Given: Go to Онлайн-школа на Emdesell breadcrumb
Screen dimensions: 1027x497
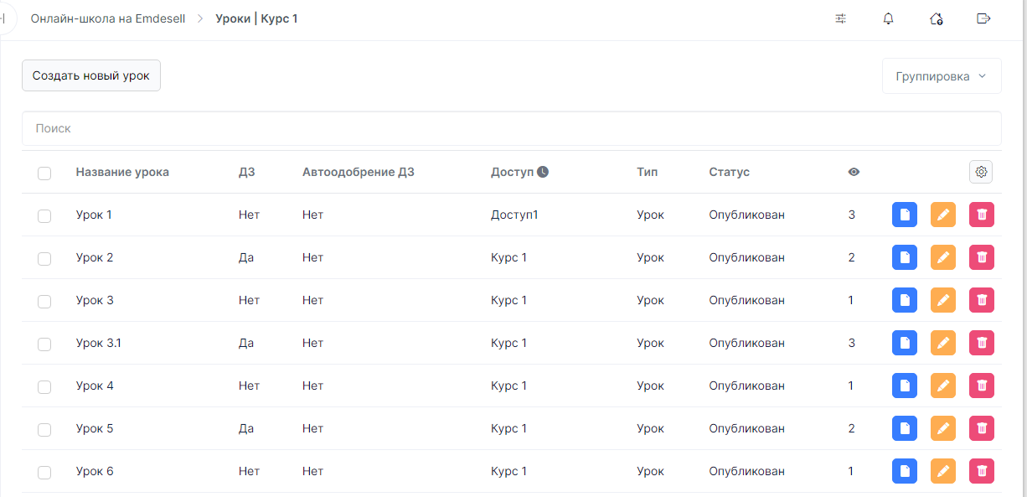Looking at the screenshot, I should click(x=108, y=18).
